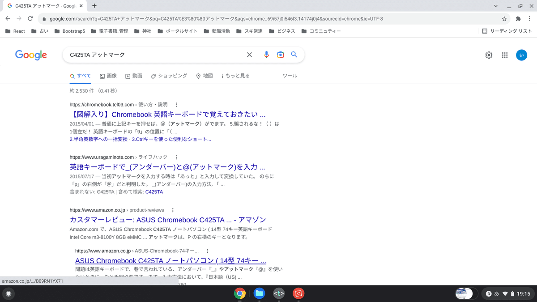Open the Bootstrap5 bookmark folder
This screenshot has width=537, height=302.
pos(70,31)
